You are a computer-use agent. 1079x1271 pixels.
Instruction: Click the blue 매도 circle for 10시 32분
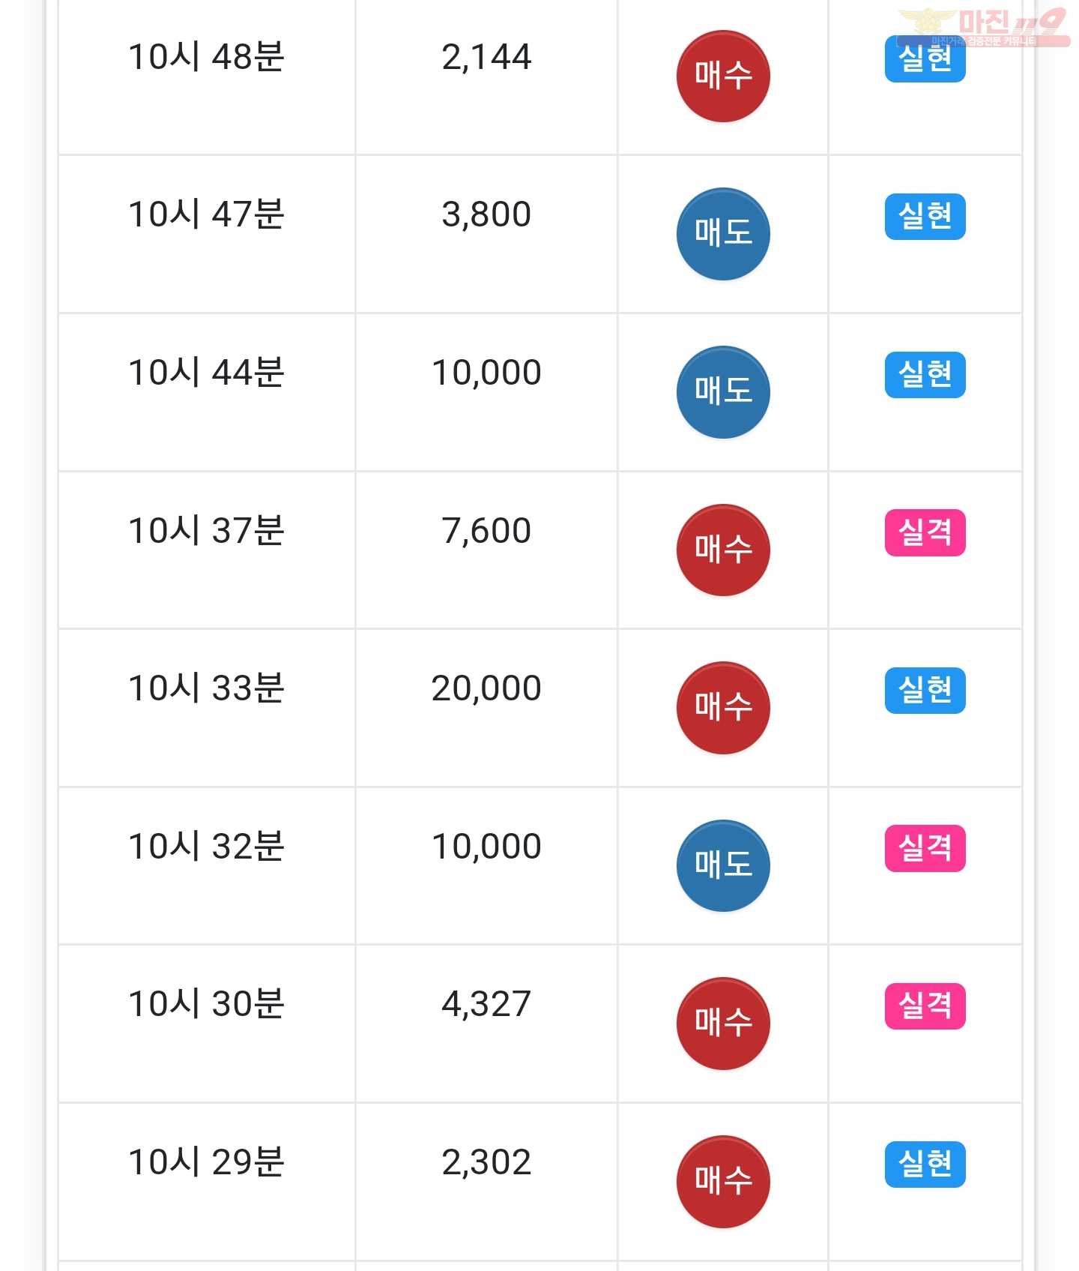click(x=723, y=865)
